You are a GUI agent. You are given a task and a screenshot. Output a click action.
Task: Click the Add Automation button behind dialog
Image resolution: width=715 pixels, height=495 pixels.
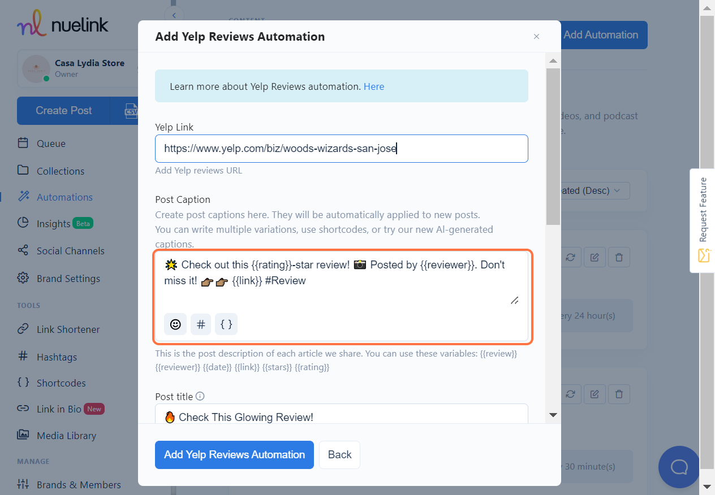(603, 35)
